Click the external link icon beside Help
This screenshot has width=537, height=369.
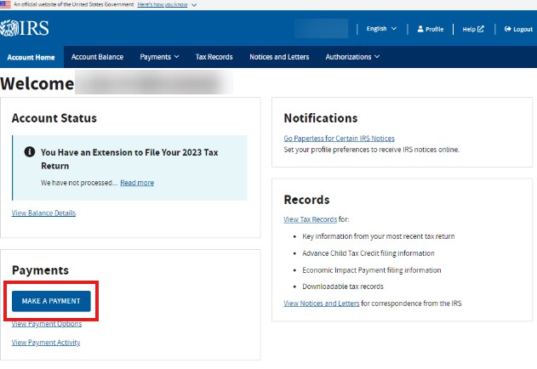coord(481,29)
